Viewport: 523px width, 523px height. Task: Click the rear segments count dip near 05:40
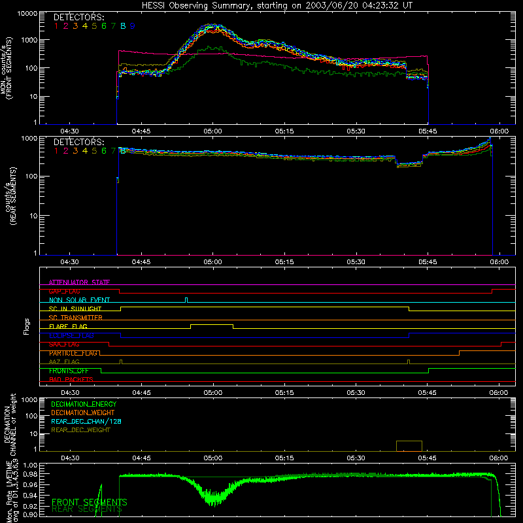tap(409, 164)
